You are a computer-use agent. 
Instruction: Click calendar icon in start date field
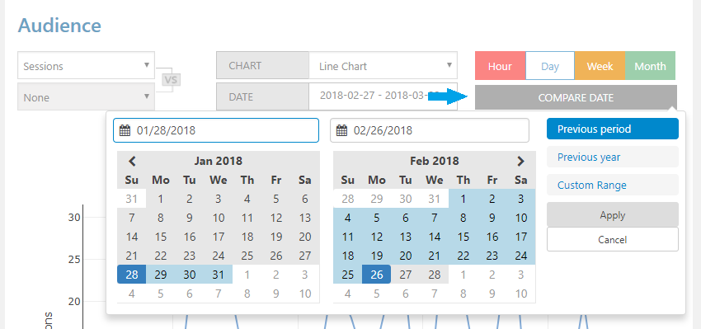coord(125,130)
